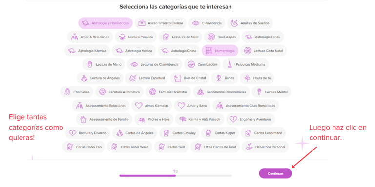
Task: Select the Asesoramiento Citas Románticas category
Action: click(246, 105)
